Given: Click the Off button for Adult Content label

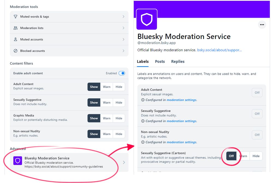Looking at the screenshot, I should click(x=257, y=92).
